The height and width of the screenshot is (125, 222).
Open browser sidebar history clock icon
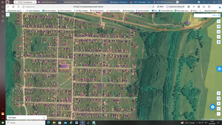[x=3, y=7]
